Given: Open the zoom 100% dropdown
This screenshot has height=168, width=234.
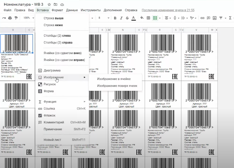Looking at the screenshot, I should click(x=28, y=18).
